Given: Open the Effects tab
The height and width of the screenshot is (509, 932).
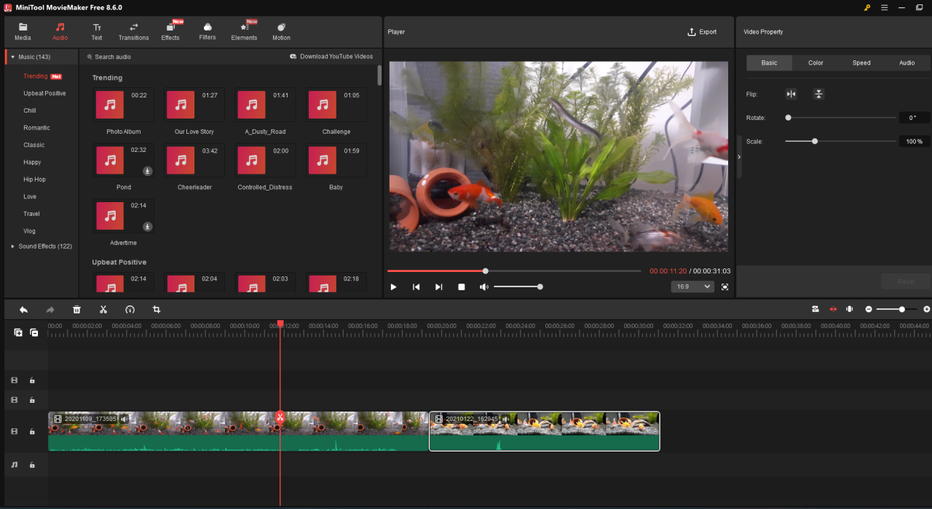Looking at the screenshot, I should pos(170,31).
